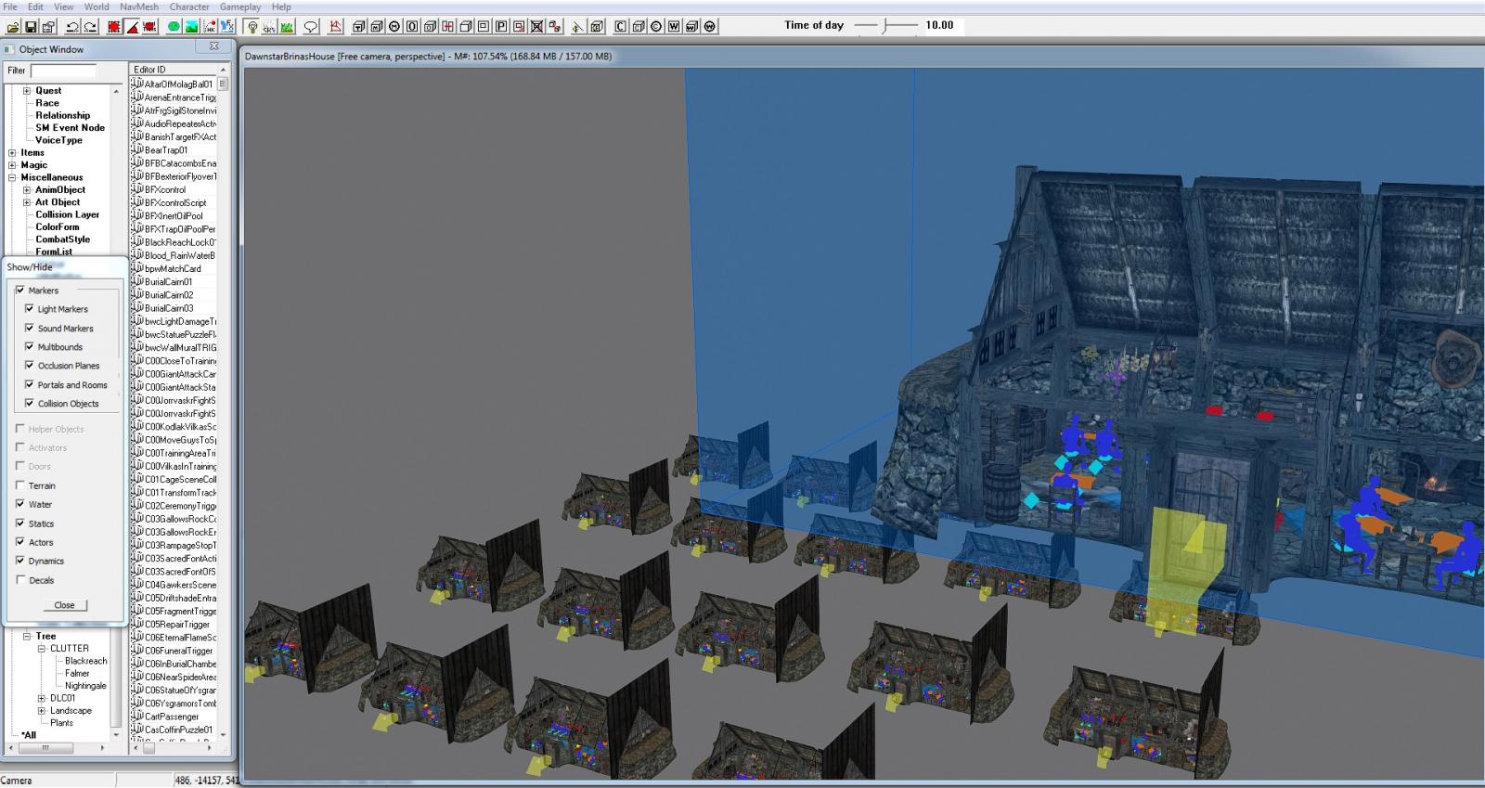Image resolution: width=1485 pixels, height=788 pixels.
Task: Open the landscape editing toolbar icon
Action: (191, 27)
